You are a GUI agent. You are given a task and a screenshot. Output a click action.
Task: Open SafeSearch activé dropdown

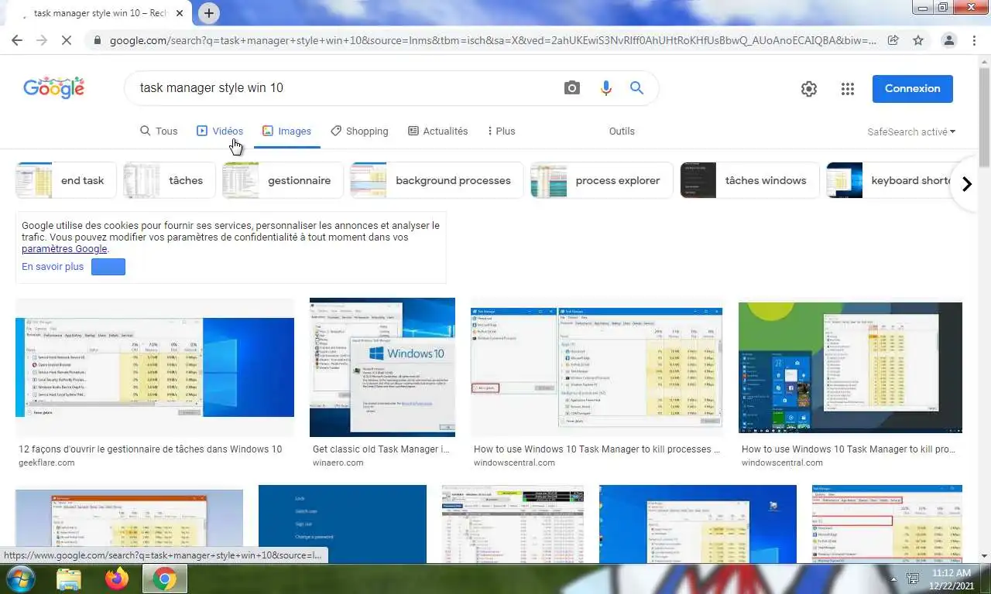pos(911,132)
